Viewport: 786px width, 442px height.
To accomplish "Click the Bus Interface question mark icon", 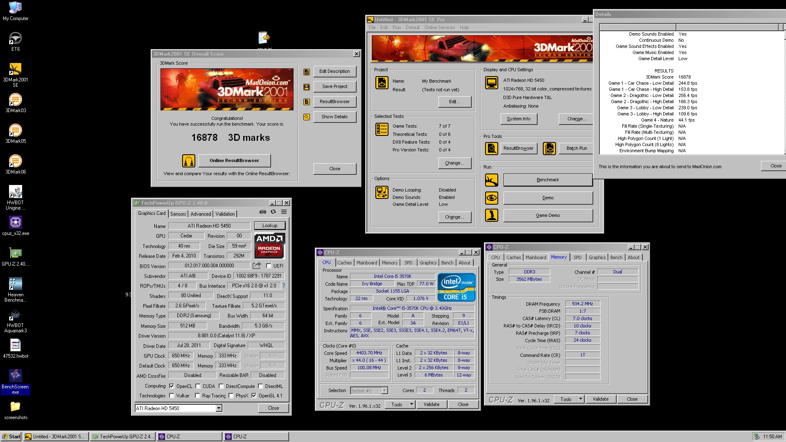I will 284,286.
